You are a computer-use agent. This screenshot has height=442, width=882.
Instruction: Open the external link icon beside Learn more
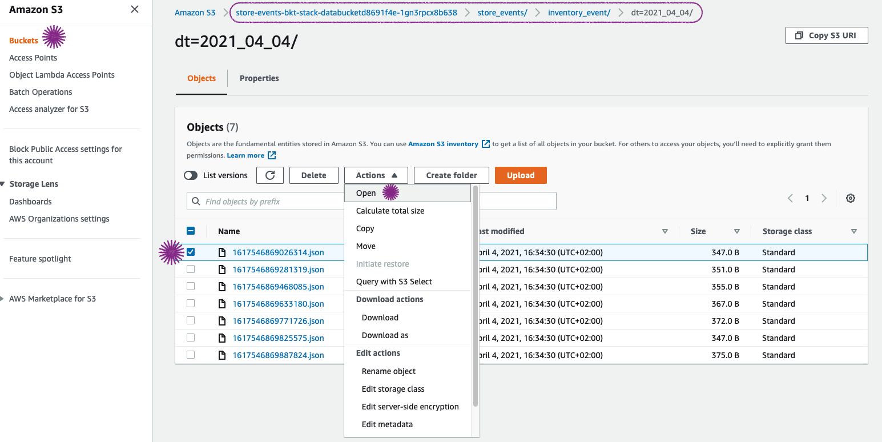(272, 155)
